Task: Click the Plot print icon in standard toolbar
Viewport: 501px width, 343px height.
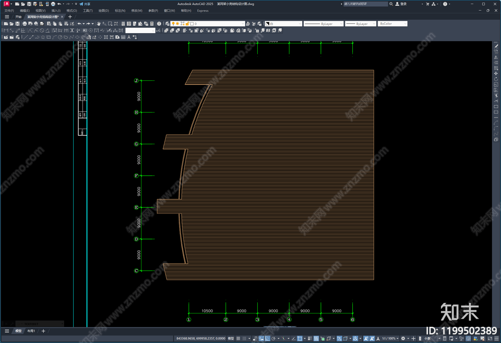Action: click(24, 24)
